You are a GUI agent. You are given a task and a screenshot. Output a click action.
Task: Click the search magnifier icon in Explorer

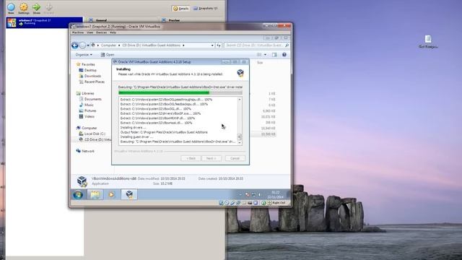(x=287, y=45)
